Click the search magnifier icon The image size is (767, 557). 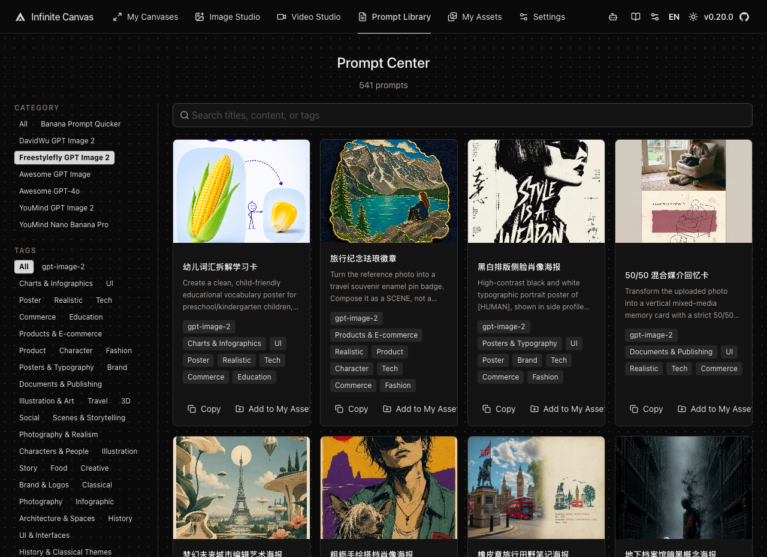tap(185, 115)
